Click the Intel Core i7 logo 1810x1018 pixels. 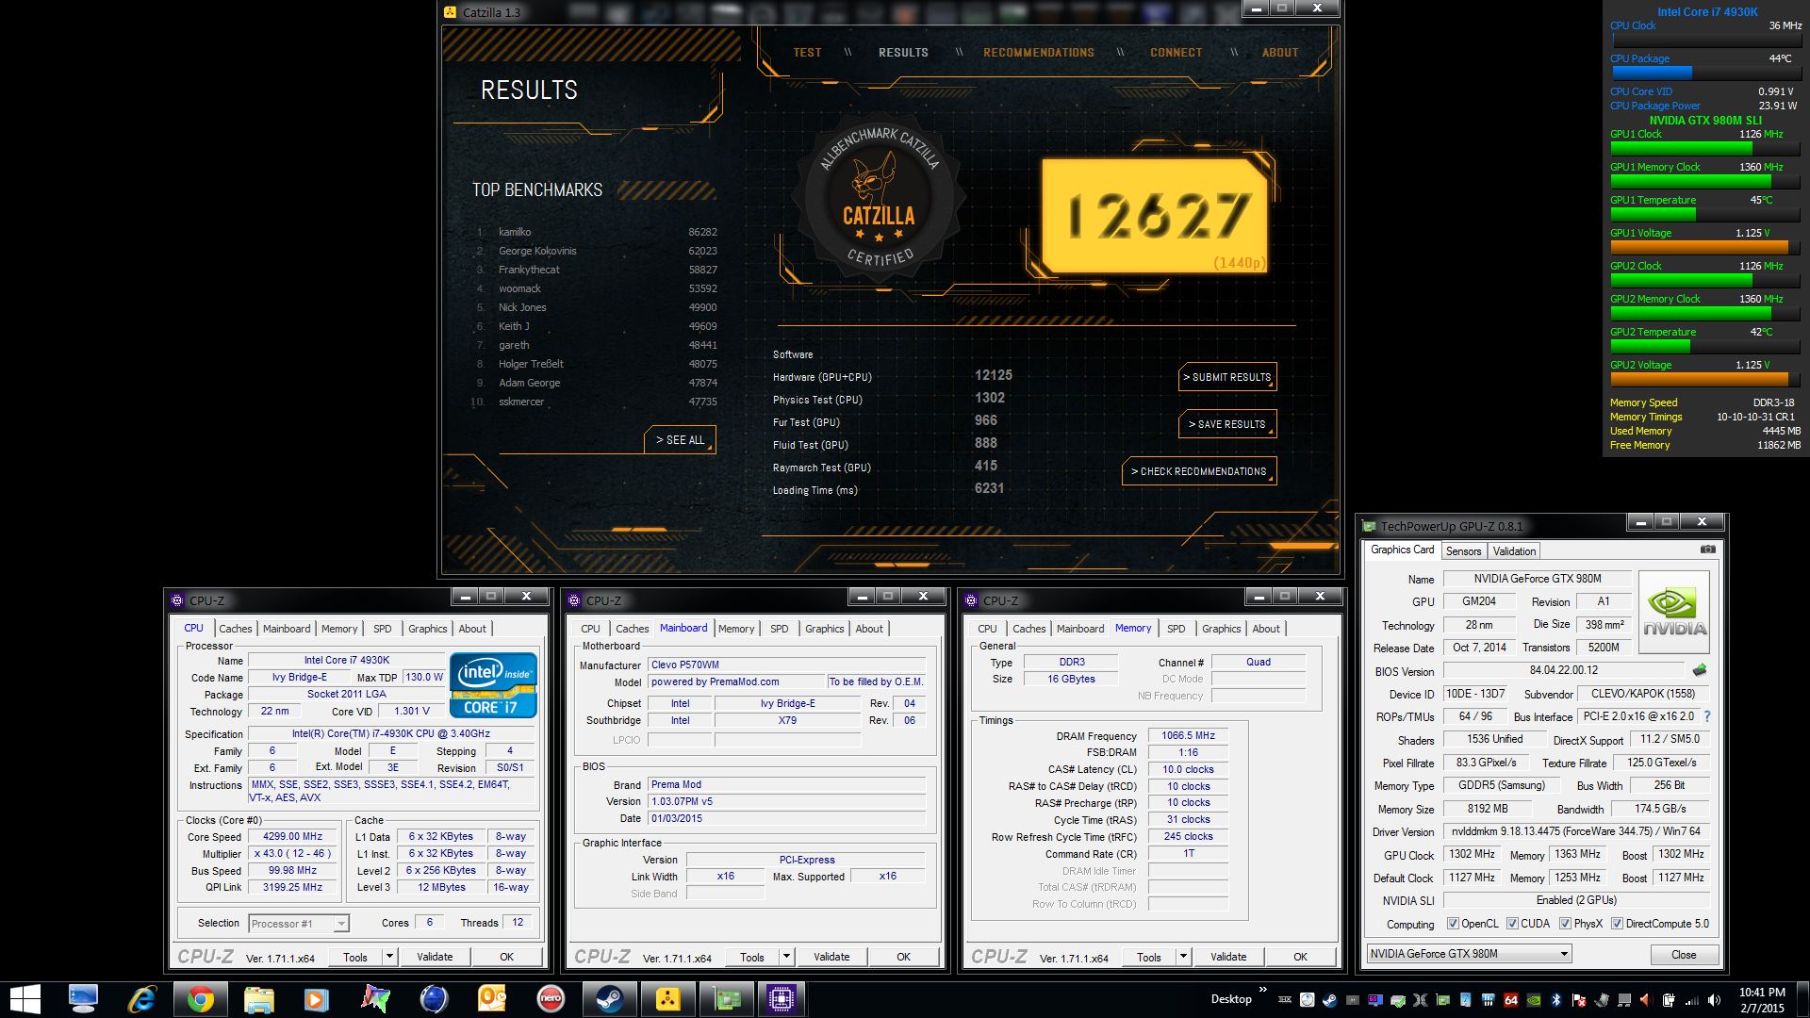point(493,684)
